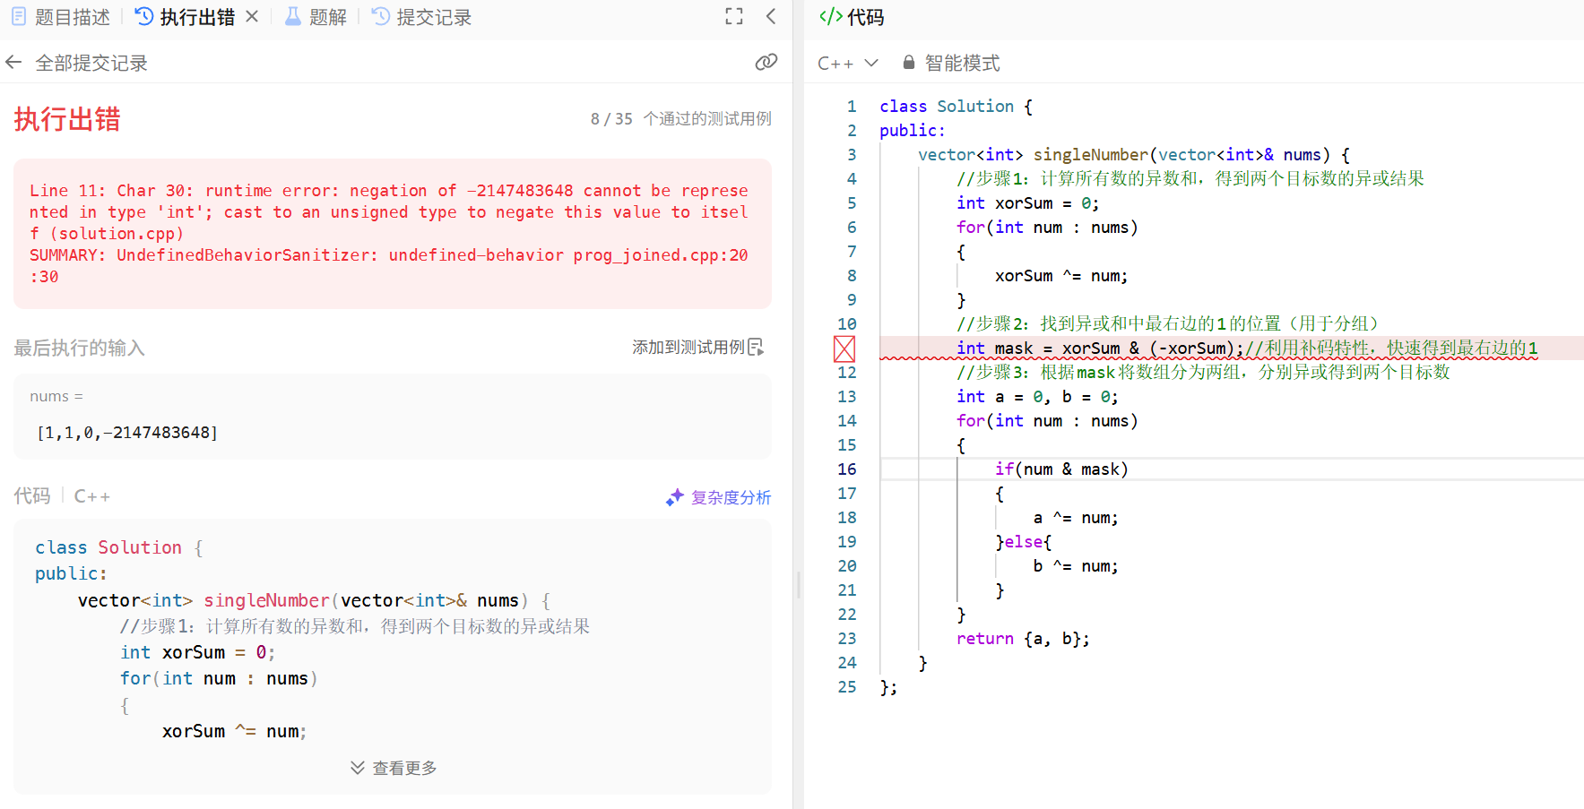Expand code with 查看更多
The width and height of the screenshot is (1584, 809).
coord(394,768)
